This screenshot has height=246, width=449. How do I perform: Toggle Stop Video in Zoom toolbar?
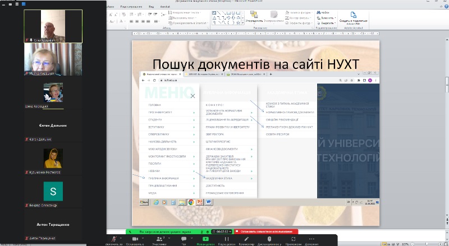click(134, 239)
